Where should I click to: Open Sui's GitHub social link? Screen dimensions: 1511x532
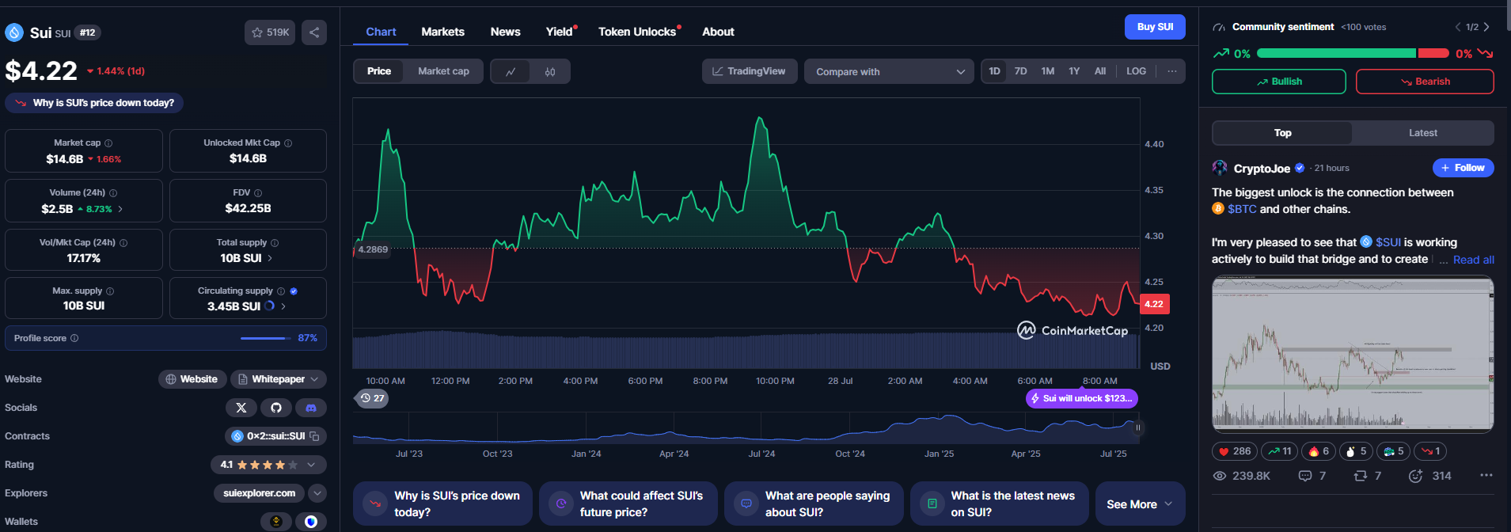(276, 408)
